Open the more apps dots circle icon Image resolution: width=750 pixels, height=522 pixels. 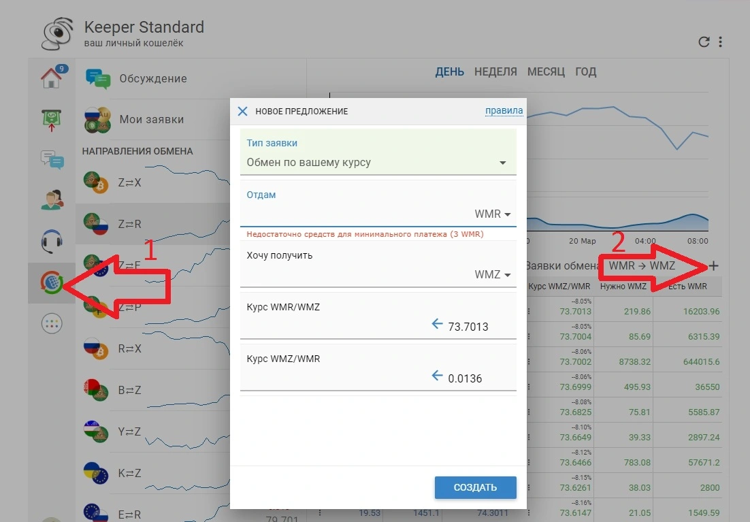point(52,324)
